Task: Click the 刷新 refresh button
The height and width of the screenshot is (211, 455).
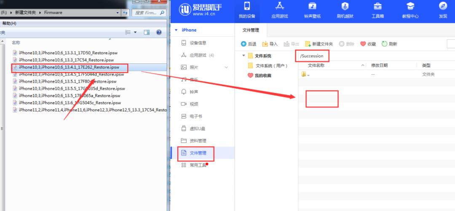Action: click(x=389, y=44)
